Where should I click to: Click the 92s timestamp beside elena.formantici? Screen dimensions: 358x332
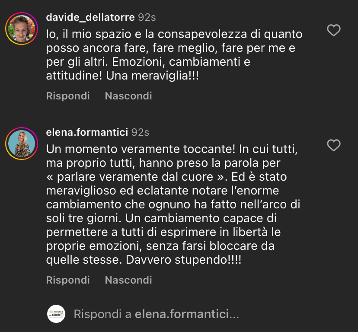pyautogui.click(x=140, y=132)
